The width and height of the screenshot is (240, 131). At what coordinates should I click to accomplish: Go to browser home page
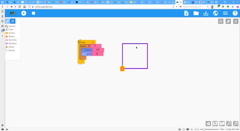tap(24, 7)
